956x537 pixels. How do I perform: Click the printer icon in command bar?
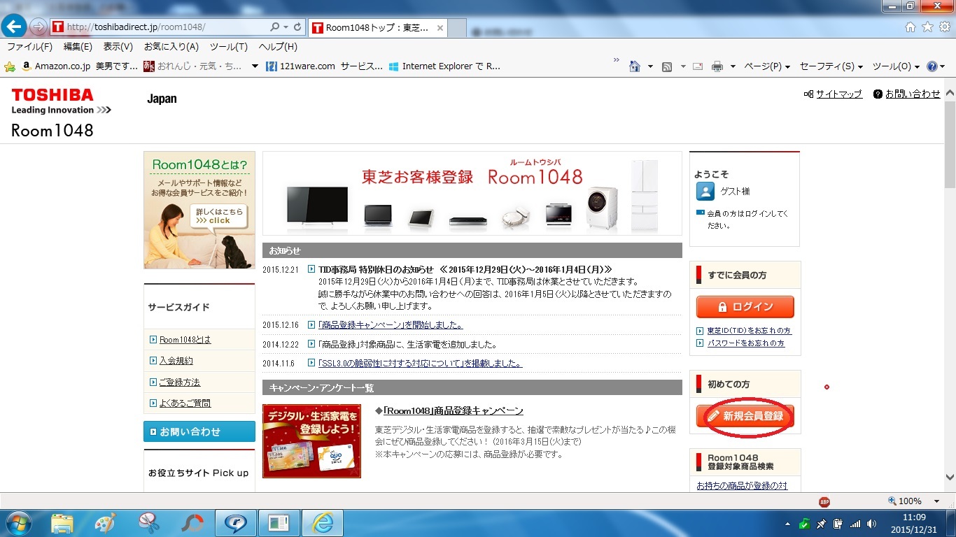click(717, 66)
